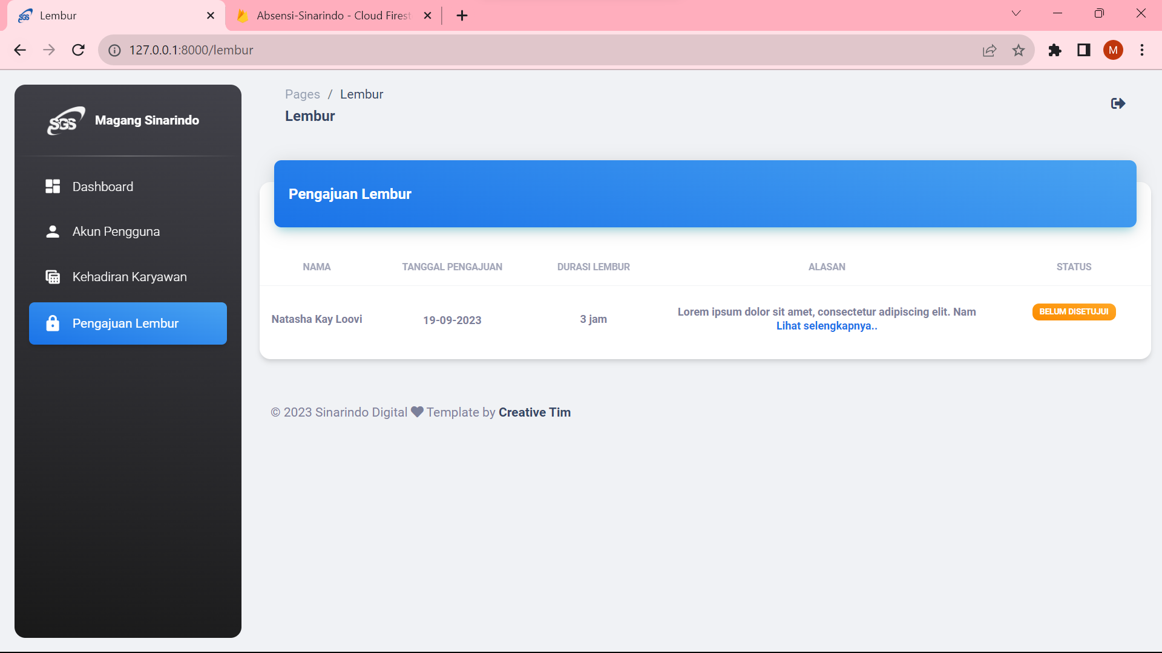1162x653 pixels.
Task: Open the profile M avatar menu
Action: tap(1113, 50)
